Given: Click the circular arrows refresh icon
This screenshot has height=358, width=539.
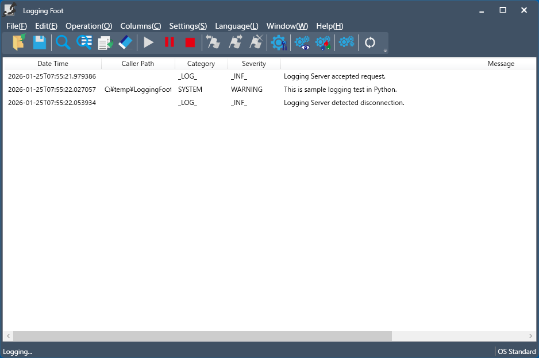Looking at the screenshot, I should pos(370,42).
